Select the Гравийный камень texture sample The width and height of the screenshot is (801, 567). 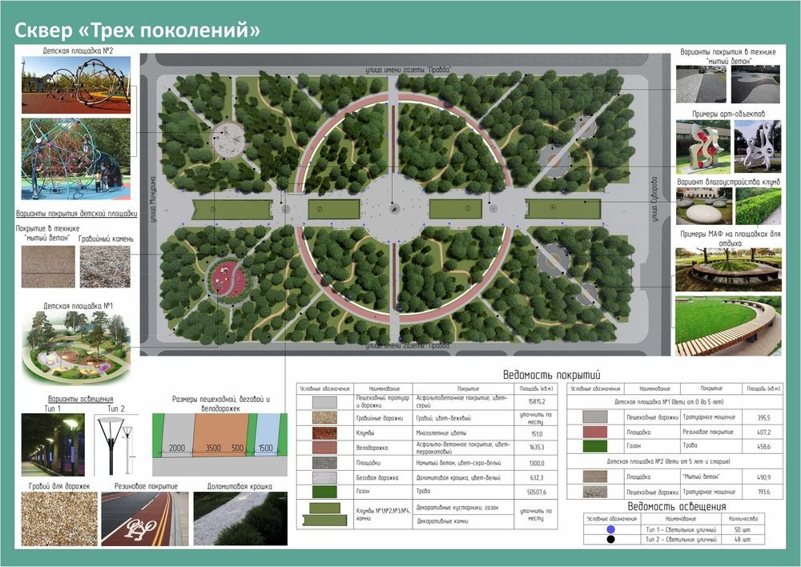pyautogui.click(x=105, y=267)
